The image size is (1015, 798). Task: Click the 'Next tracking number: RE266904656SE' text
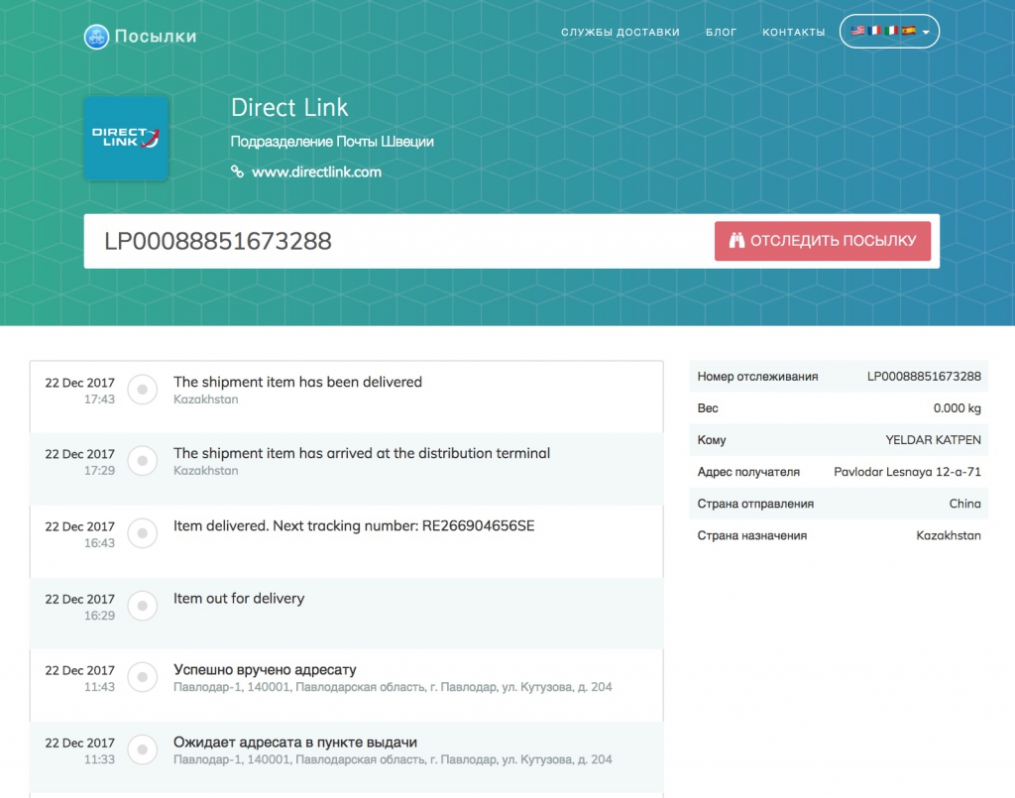tap(404, 525)
